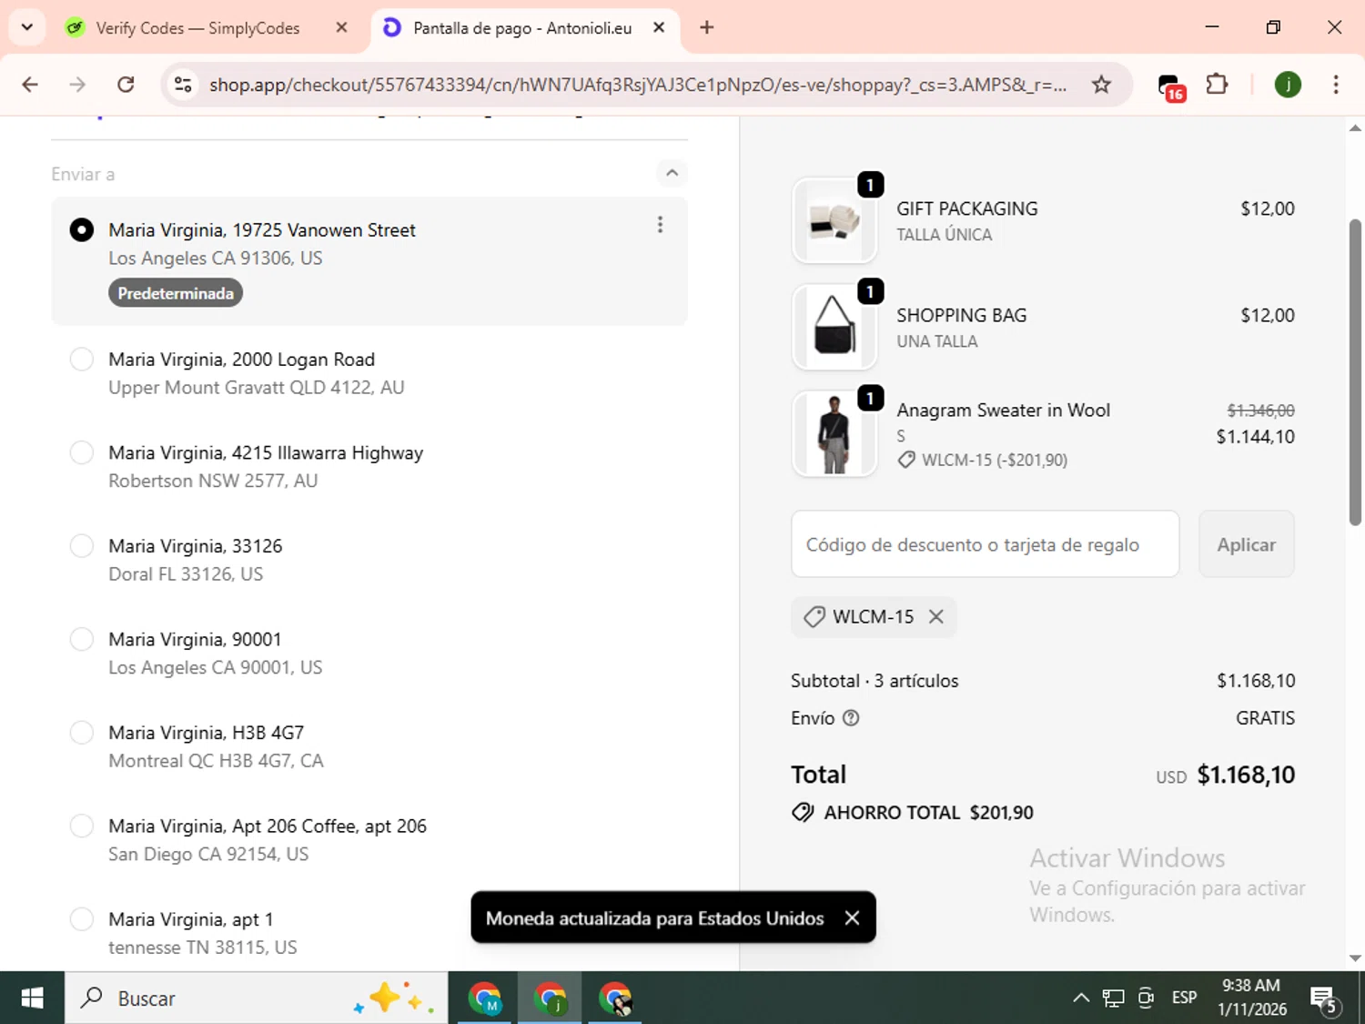Viewport: 1365px width, 1024px height.
Task: Click the address bar URL
Action: point(637,85)
